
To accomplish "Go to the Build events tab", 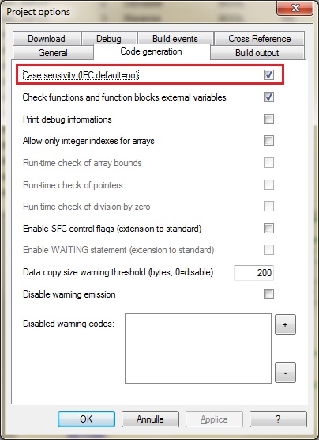I will [175, 39].
